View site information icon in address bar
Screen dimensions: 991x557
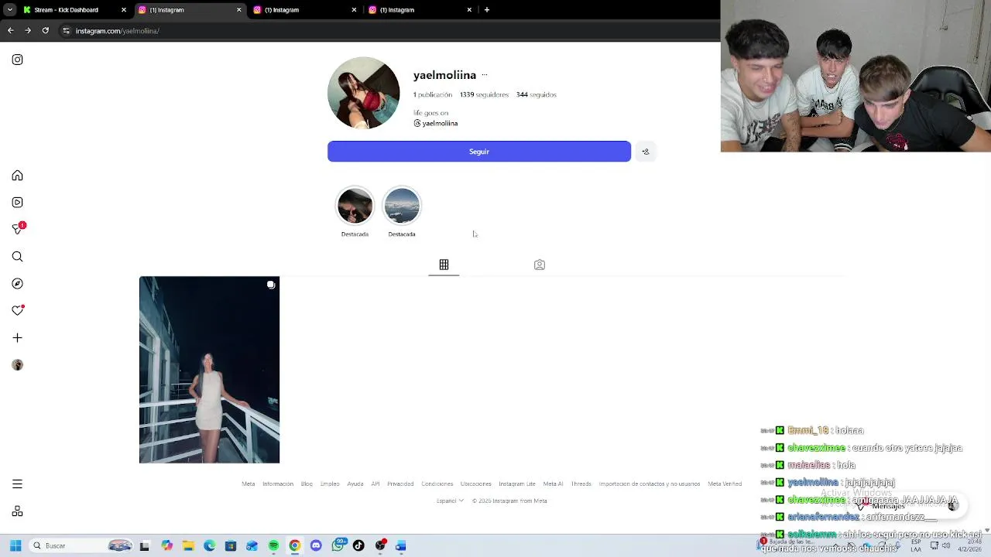click(x=67, y=31)
